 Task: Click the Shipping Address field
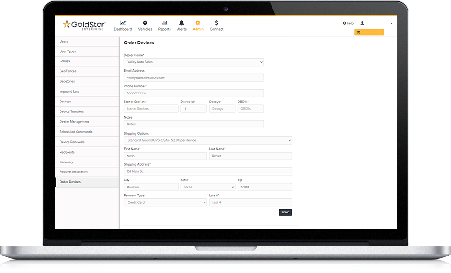pos(208,171)
